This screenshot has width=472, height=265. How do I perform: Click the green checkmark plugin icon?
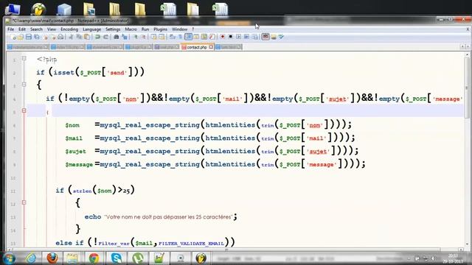click(281, 37)
